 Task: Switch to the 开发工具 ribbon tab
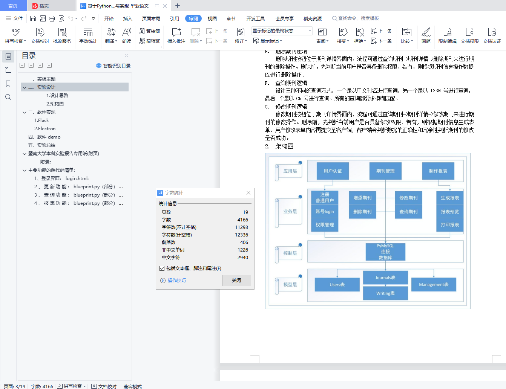(x=256, y=18)
